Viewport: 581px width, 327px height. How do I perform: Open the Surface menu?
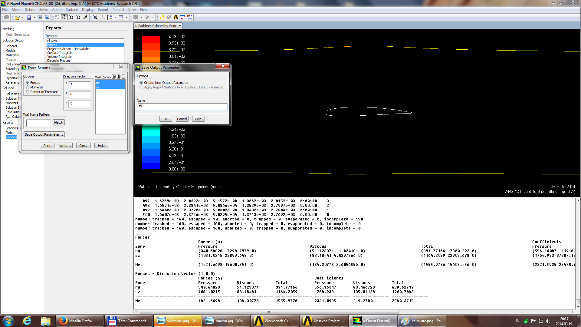pyautogui.click(x=72, y=10)
